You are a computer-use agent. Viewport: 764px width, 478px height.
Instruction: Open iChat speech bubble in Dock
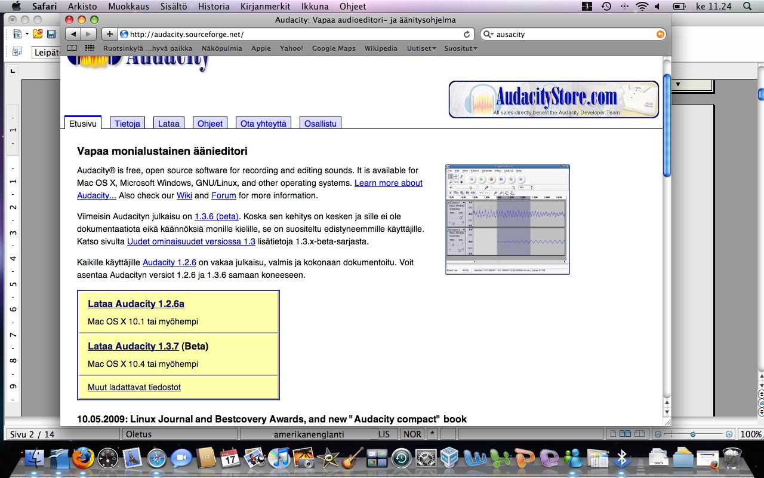181,458
